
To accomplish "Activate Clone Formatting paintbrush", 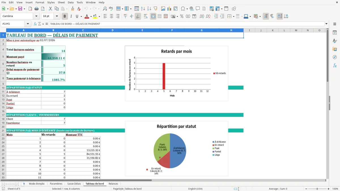I will click(x=73, y=9).
